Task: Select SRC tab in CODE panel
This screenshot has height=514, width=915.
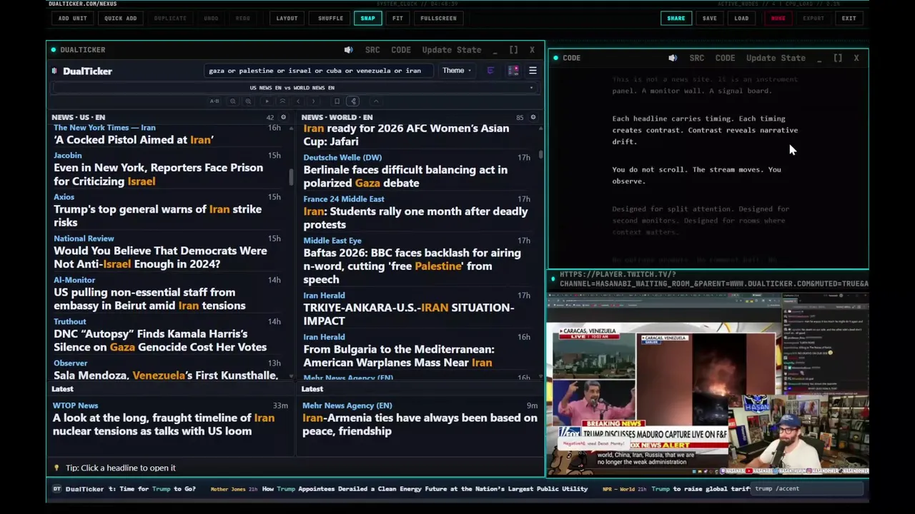Action: pyautogui.click(x=697, y=58)
